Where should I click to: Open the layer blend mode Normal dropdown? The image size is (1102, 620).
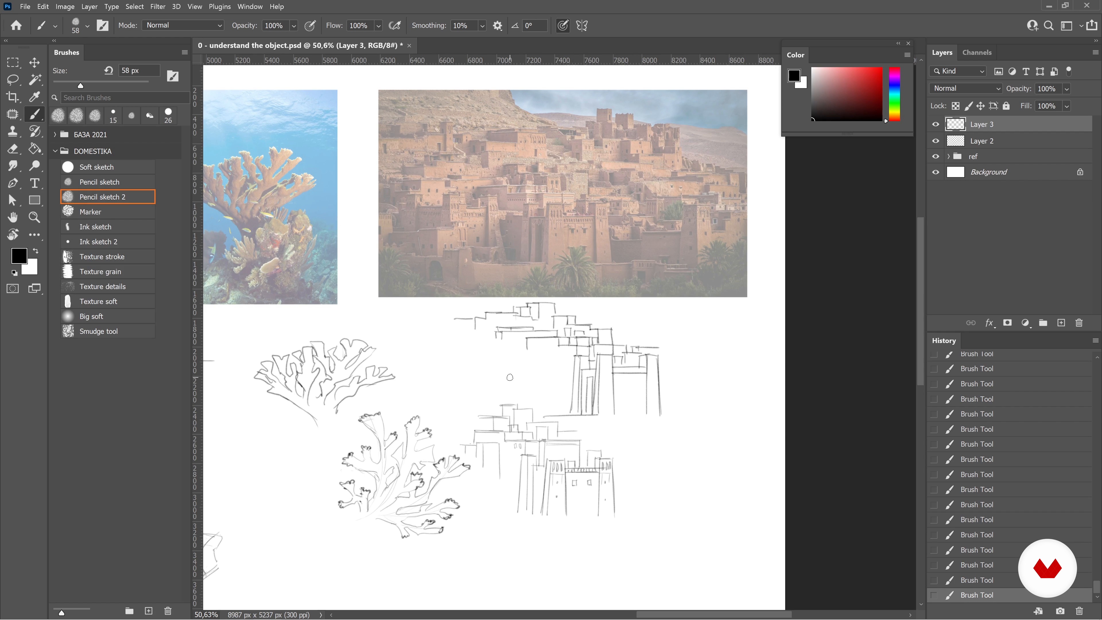(966, 89)
